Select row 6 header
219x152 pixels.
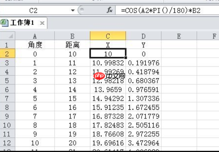pyautogui.click(x=7, y=89)
